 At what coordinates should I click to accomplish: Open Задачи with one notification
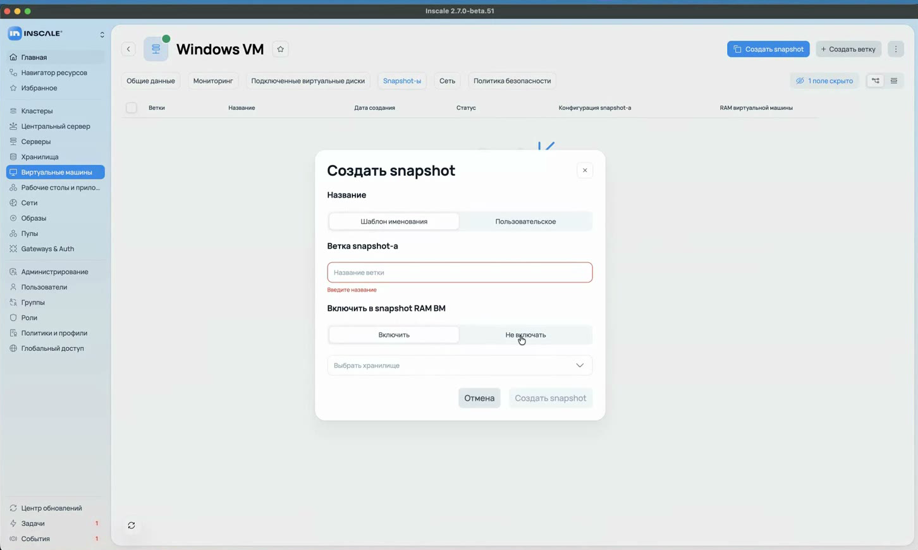coord(56,523)
